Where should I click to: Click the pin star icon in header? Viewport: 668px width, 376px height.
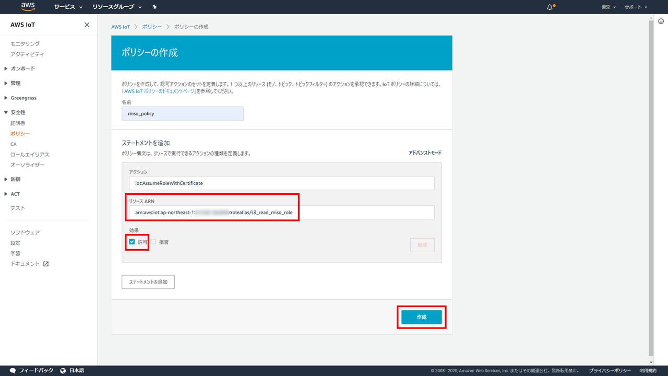pos(154,7)
